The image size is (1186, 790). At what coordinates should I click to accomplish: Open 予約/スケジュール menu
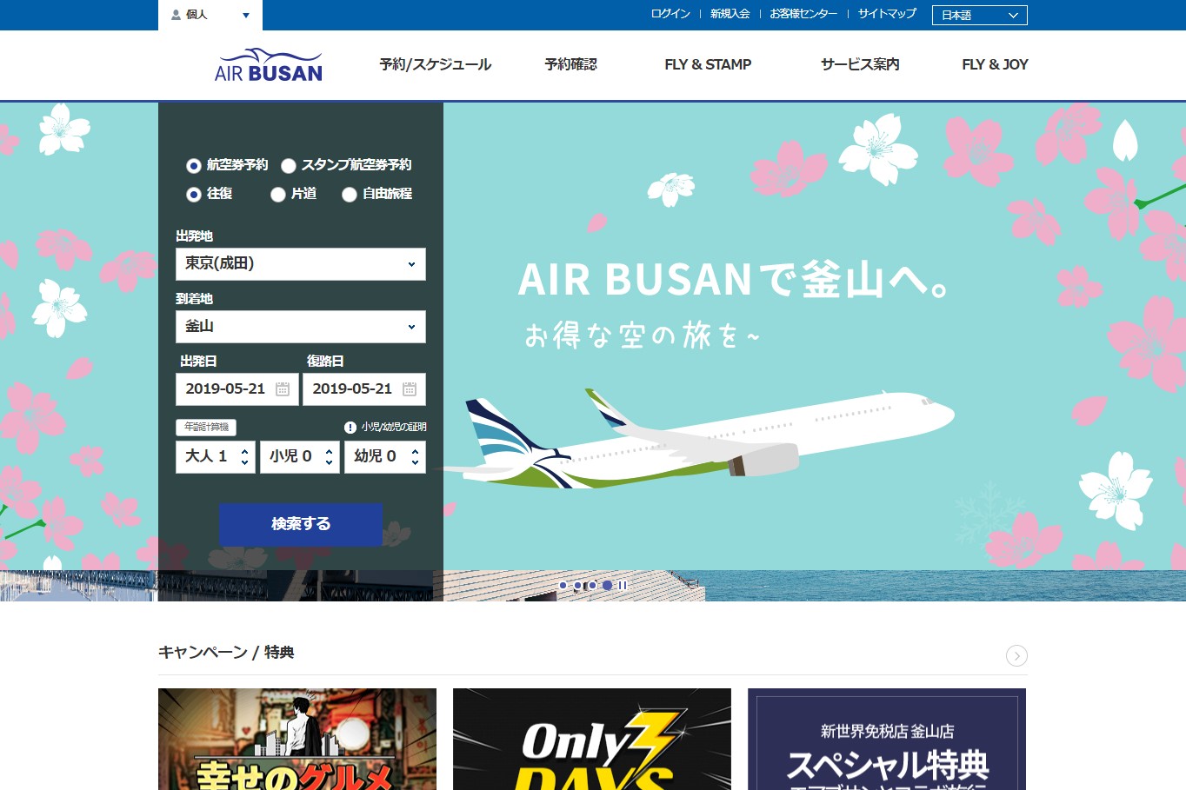point(436,64)
